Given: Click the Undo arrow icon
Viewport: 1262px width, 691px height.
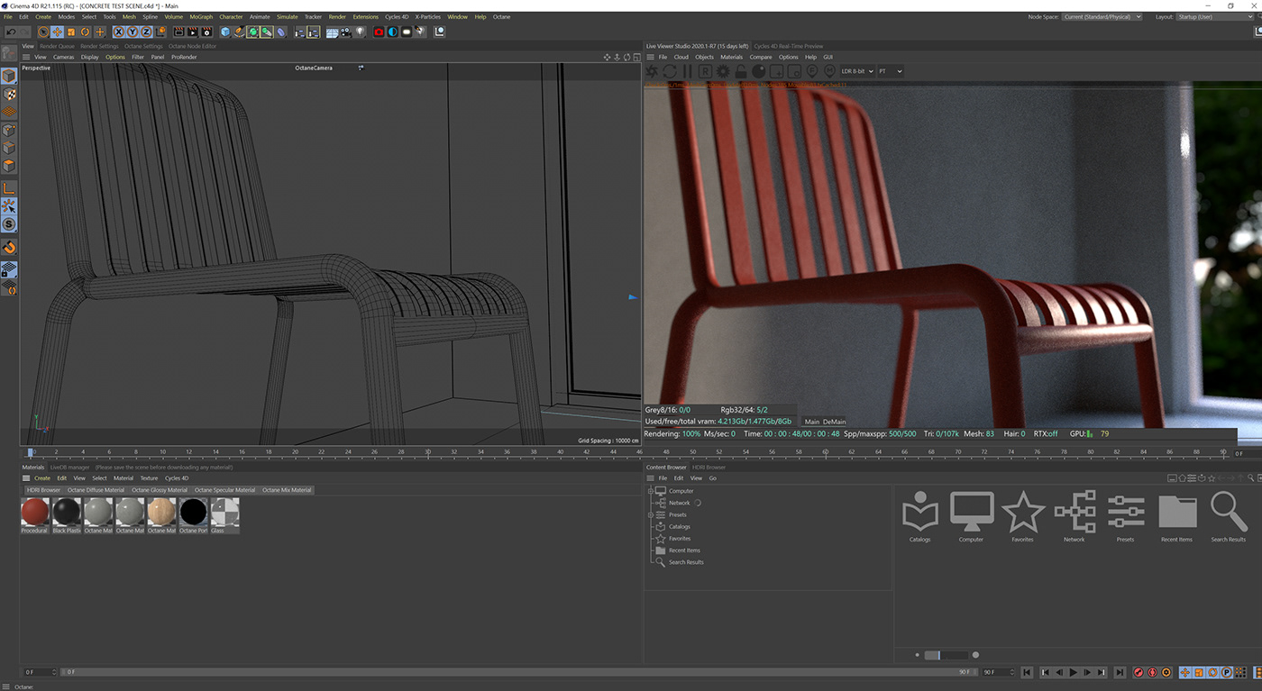Looking at the screenshot, I should click(x=10, y=32).
